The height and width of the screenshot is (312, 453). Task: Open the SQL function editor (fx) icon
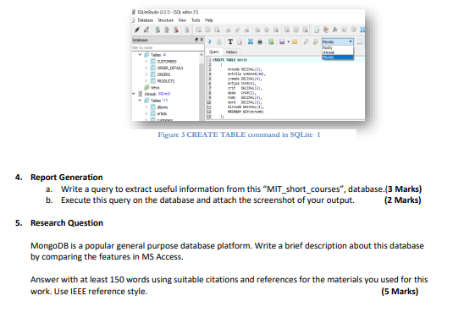(x=335, y=30)
